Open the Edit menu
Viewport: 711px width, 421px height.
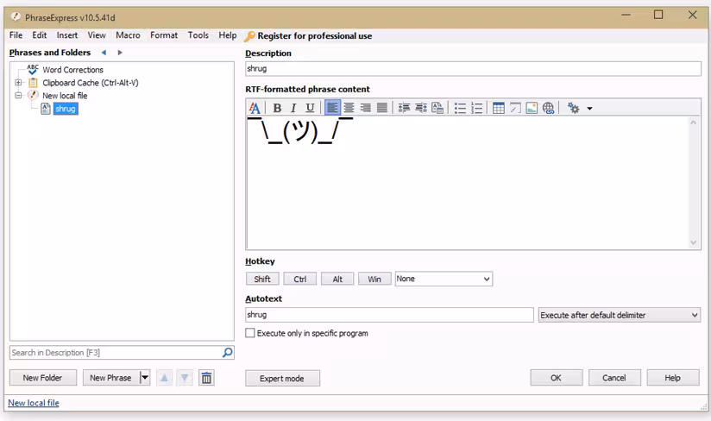[40, 35]
